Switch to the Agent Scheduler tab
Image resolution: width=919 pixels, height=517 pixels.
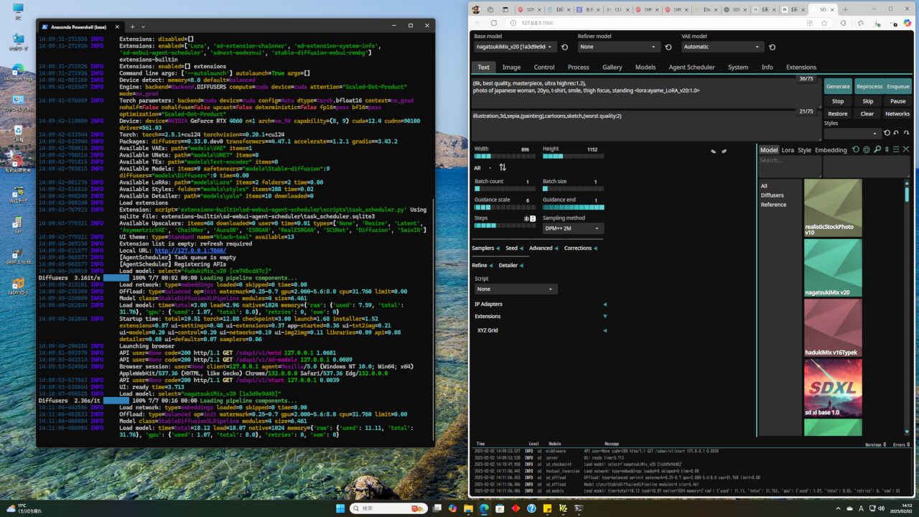(x=691, y=67)
